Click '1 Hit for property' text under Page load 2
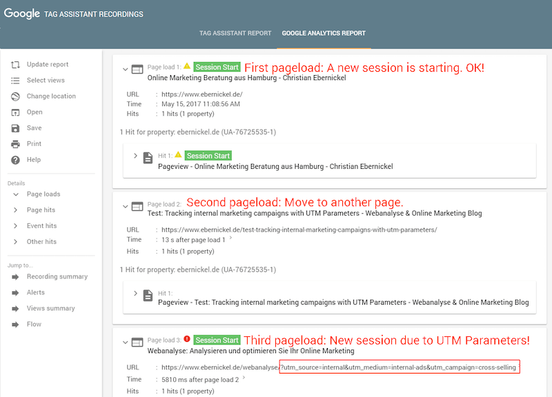This screenshot has width=552, height=397. click(198, 269)
